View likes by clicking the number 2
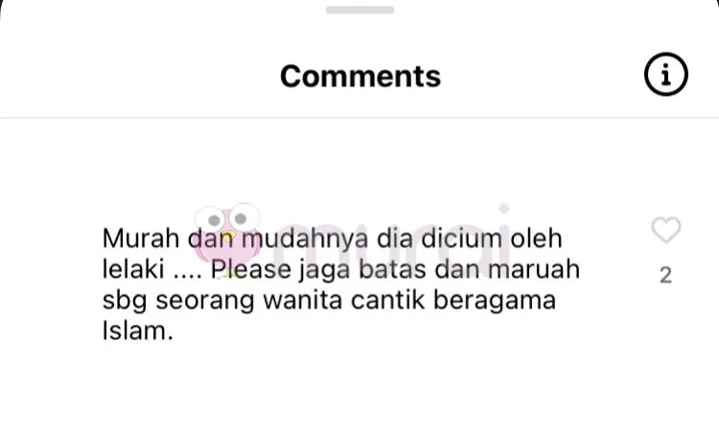719x436 pixels. (666, 275)
